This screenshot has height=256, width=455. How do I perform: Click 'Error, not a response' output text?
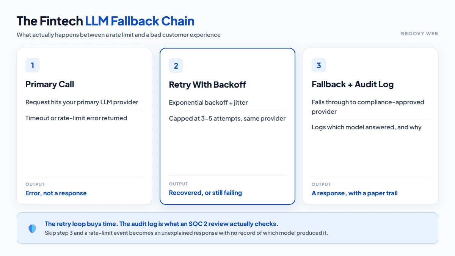tap(56, 193)
